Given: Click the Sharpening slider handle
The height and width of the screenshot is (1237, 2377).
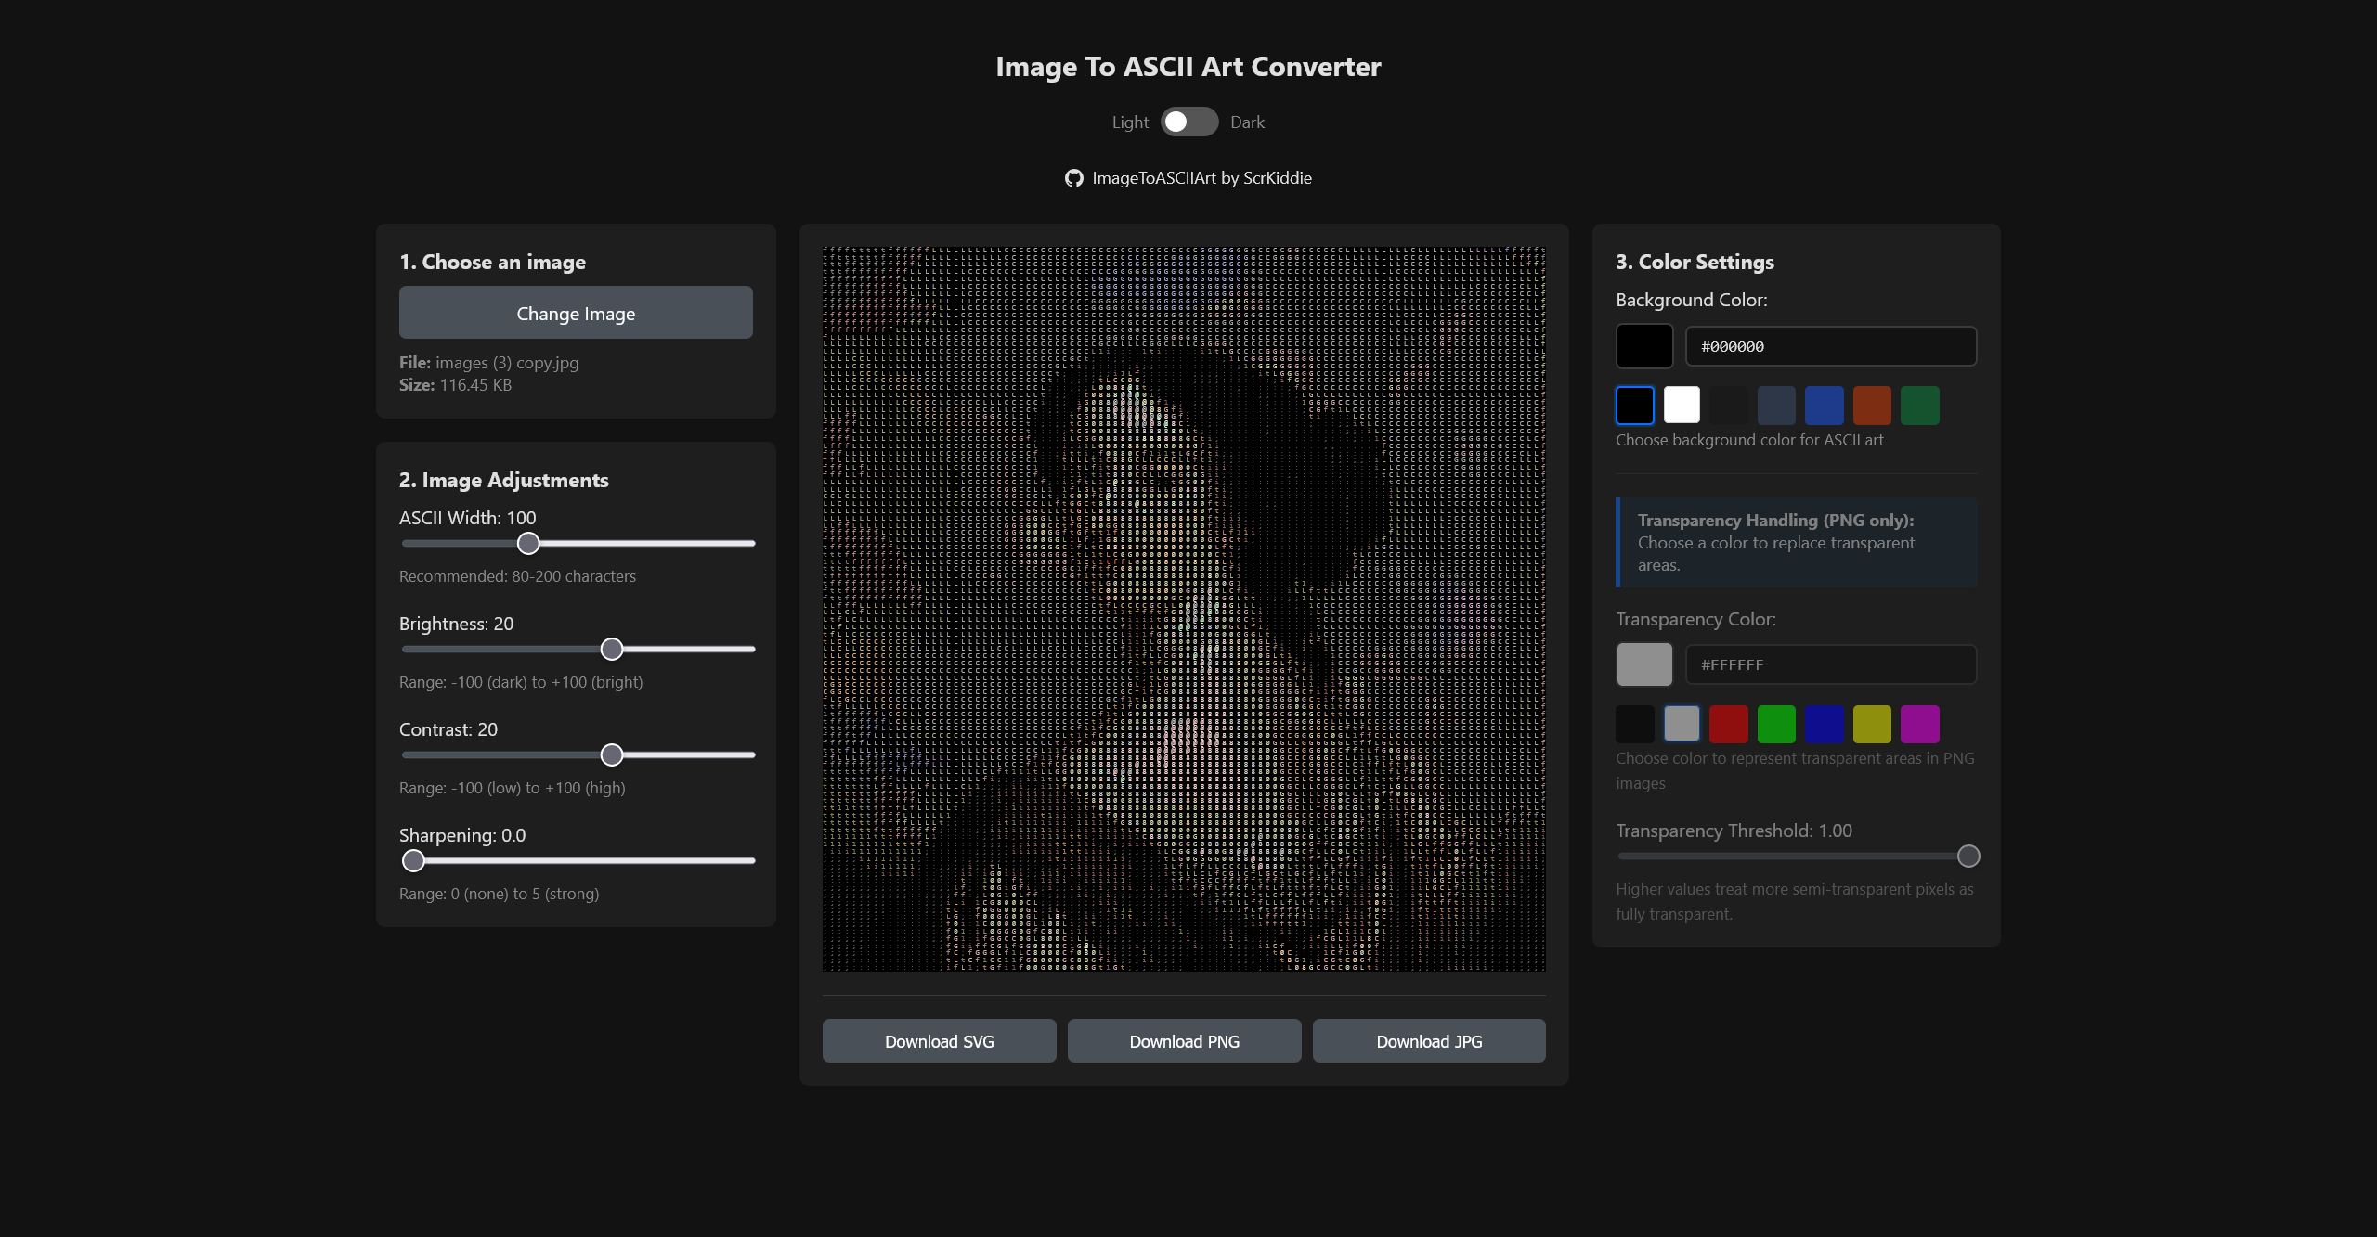Looking at the screenshot, I should pyautogui.click(x=413, y=860).
